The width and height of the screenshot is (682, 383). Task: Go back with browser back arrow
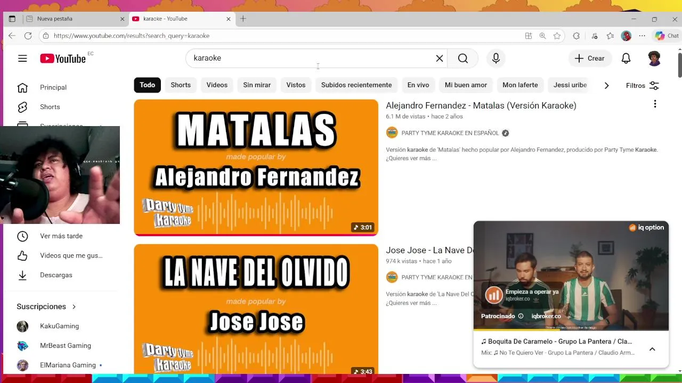click(12, 36)
